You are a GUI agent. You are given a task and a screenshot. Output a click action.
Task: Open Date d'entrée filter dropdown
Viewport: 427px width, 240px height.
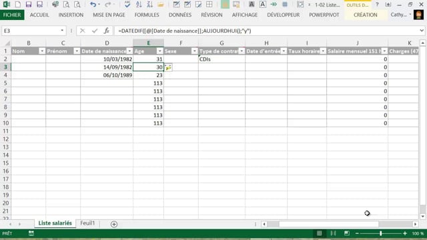click(284, 51)
